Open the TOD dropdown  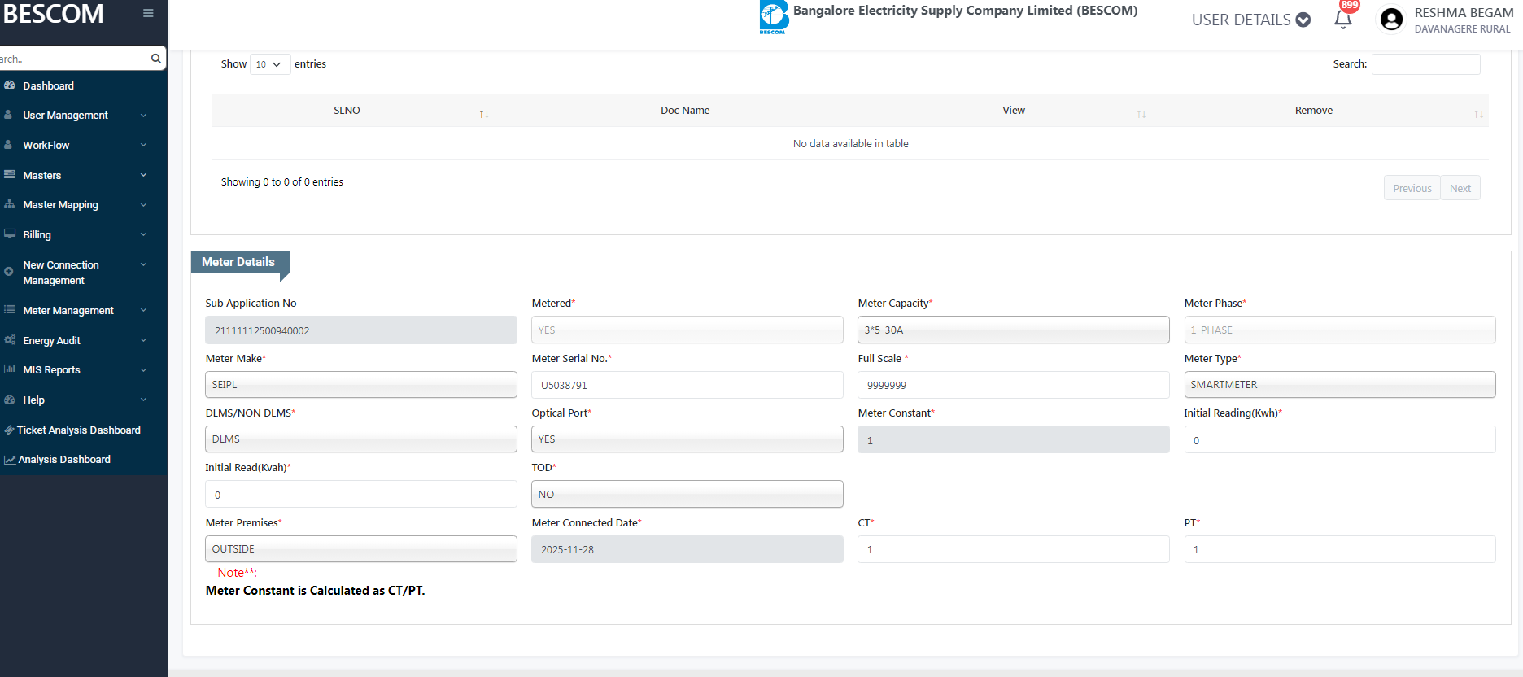pos(687,495)
